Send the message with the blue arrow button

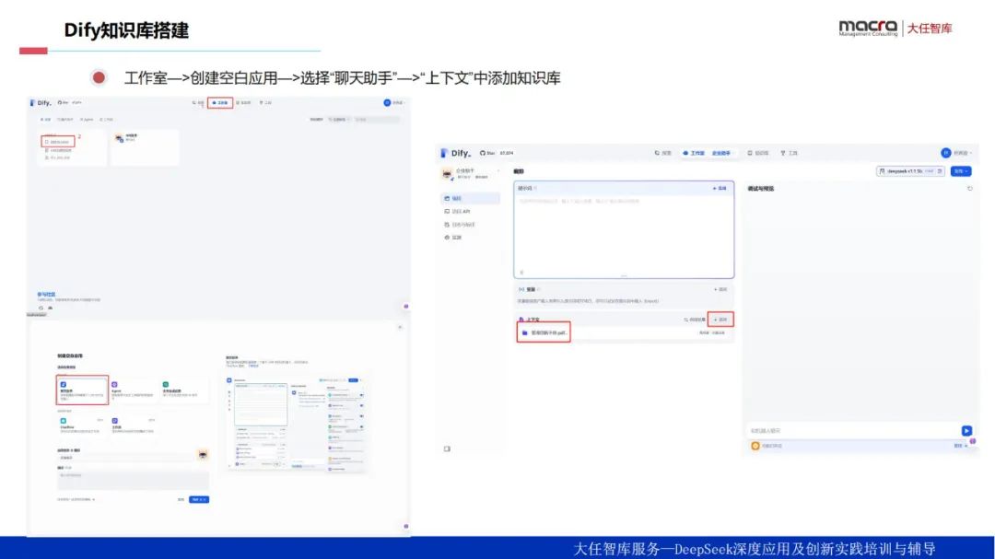(x=966, y=431)
